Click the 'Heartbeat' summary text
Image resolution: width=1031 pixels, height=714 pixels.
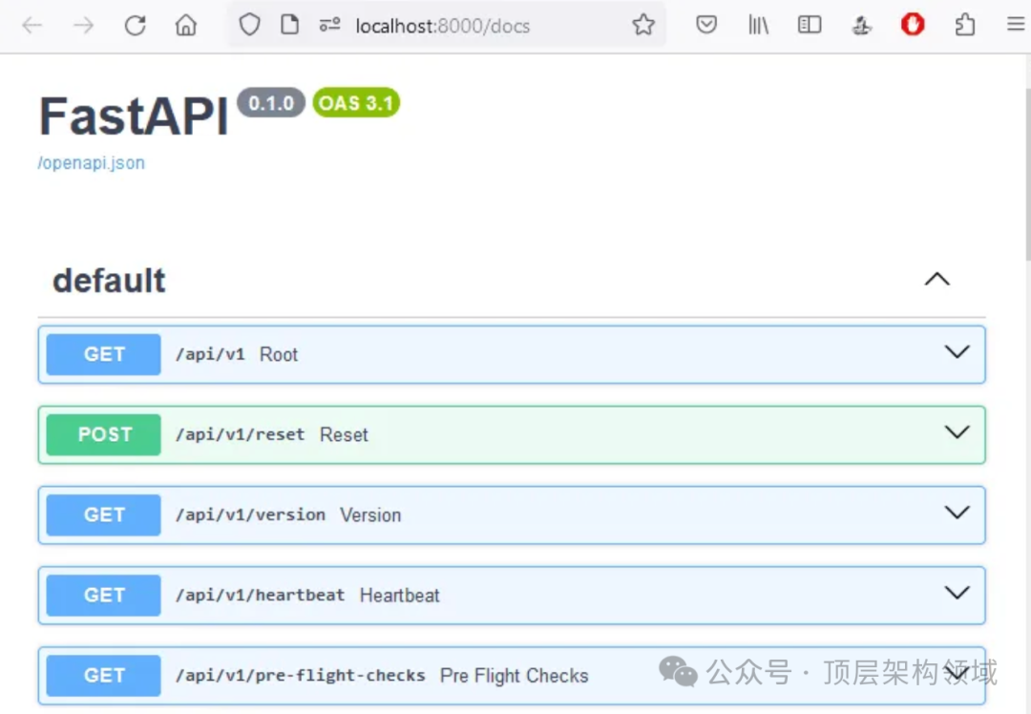pyautogui.click(x=400, y=596)
